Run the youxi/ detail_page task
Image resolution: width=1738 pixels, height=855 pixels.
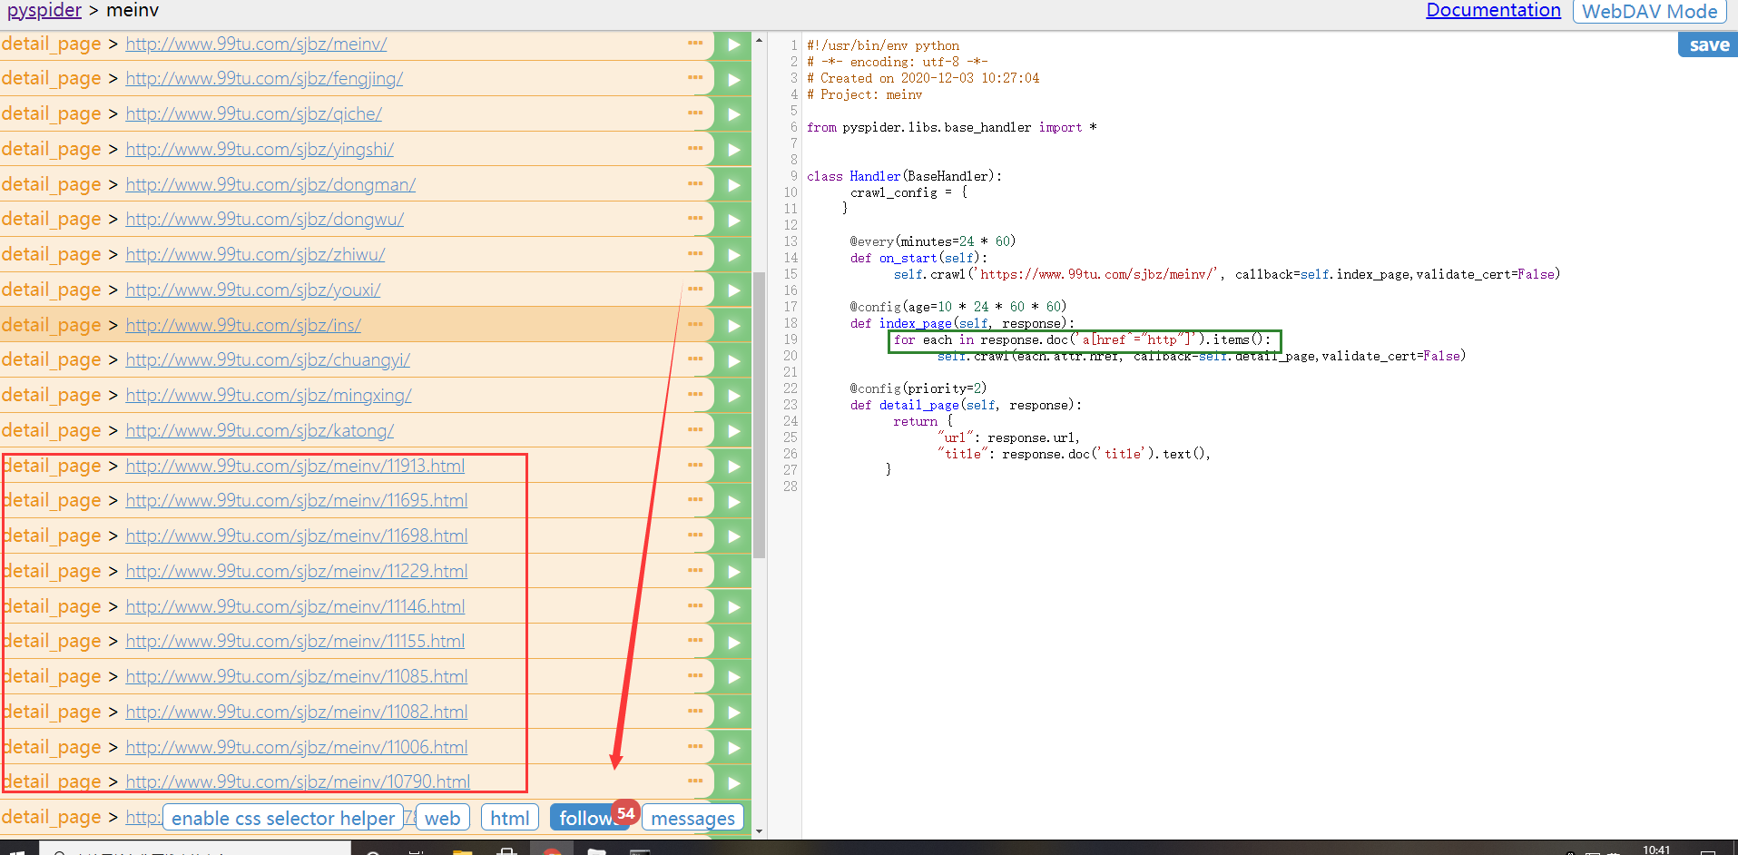(x=733, y=290)
